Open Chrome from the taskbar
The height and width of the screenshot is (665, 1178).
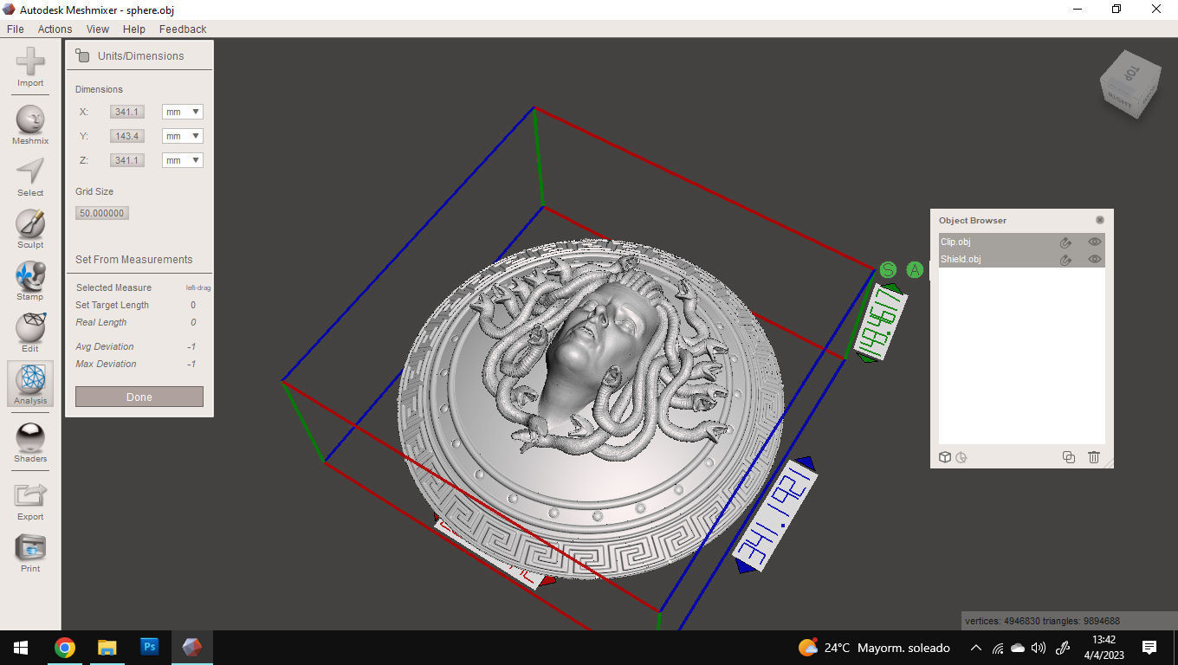tap(64, 648)
